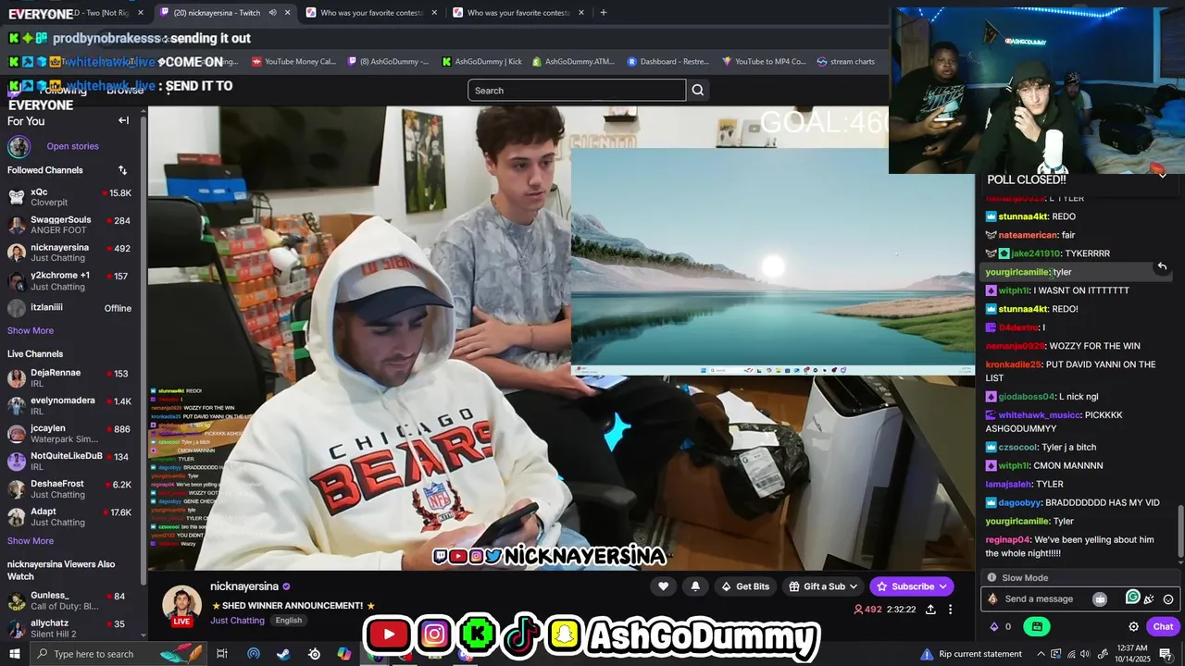This screenshot has height=666, width=1185.
Task: Open the Windows notification center icon
Action: pos(1166,654)
